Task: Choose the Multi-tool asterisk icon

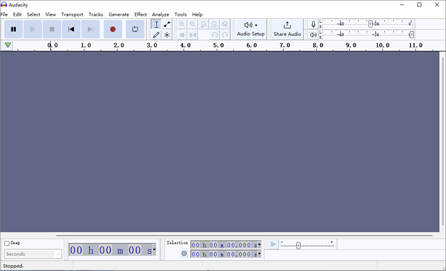Action: [167, 35]
